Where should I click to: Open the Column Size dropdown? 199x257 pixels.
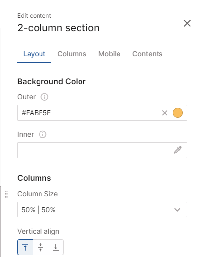(102, 210)
